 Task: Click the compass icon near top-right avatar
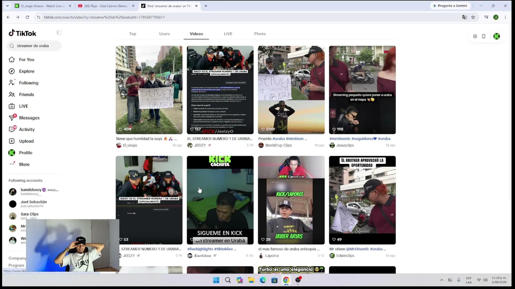(x=475, y=37)
